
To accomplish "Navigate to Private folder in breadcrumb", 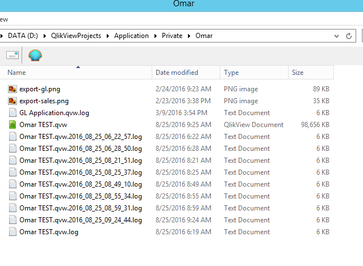I will pos(172,36).
